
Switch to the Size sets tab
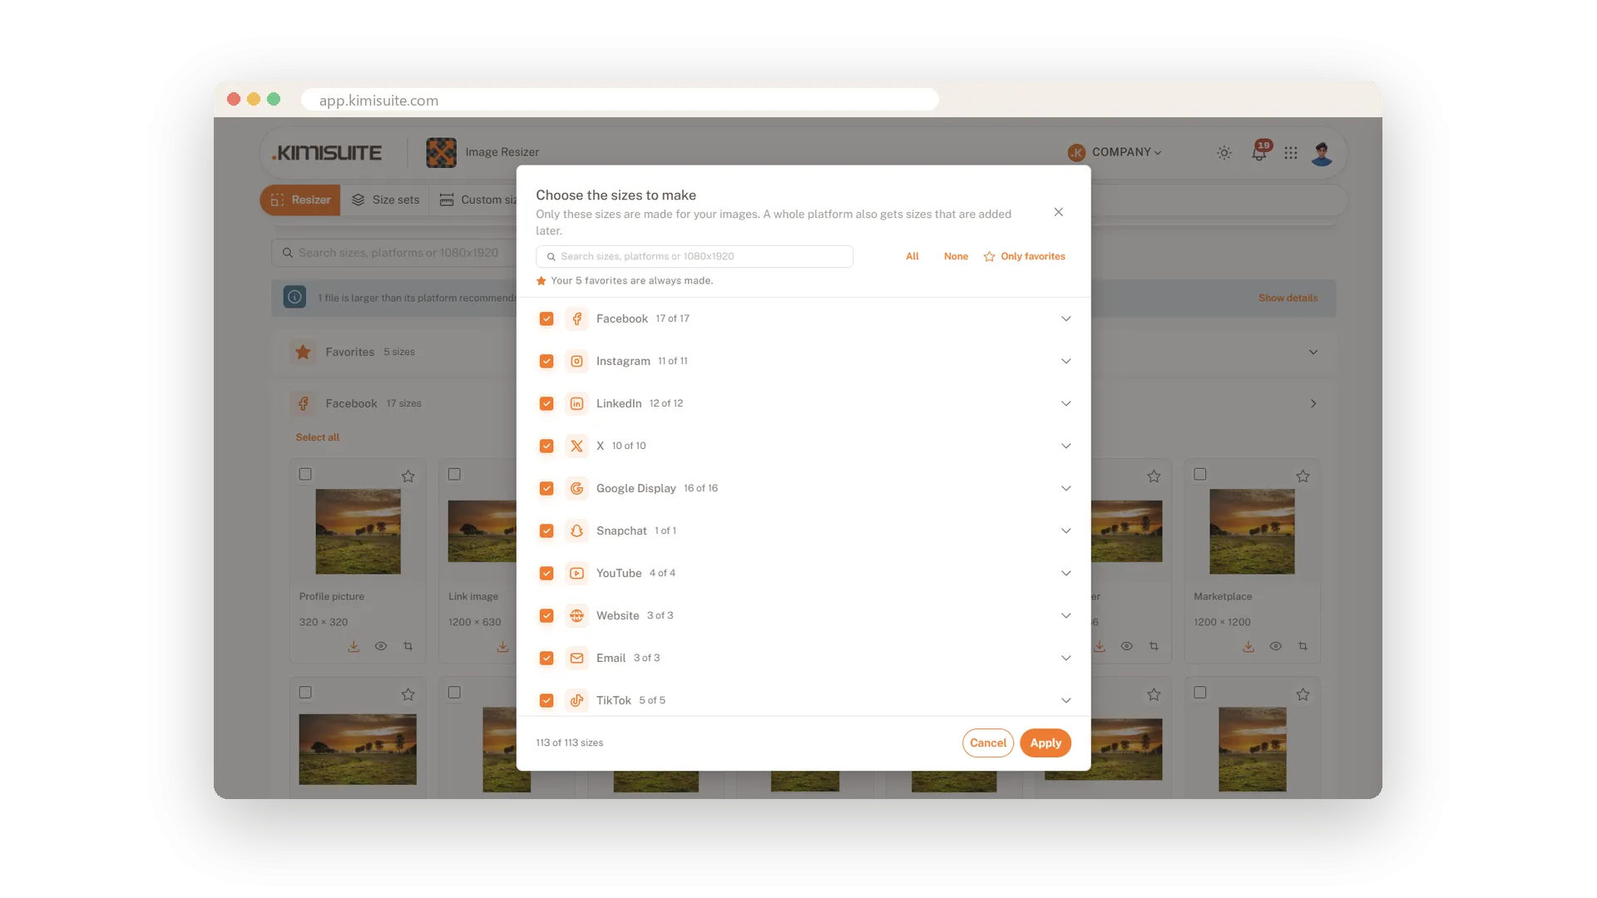pos(385,200)
